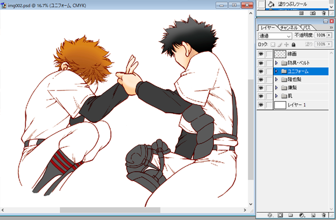Lock layer position (move lock icon)
This screenshot has width=336, height=220.
click(x=287, y=44)
